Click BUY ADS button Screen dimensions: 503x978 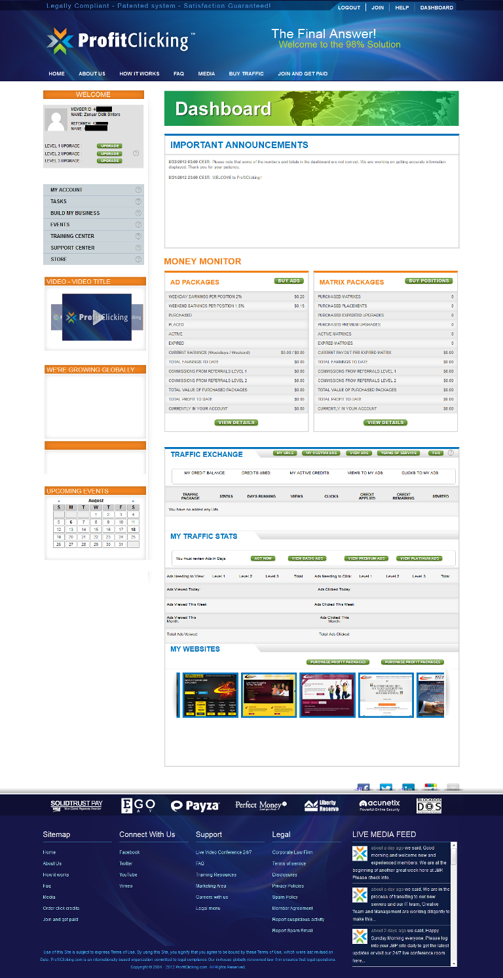pos(289,281)
